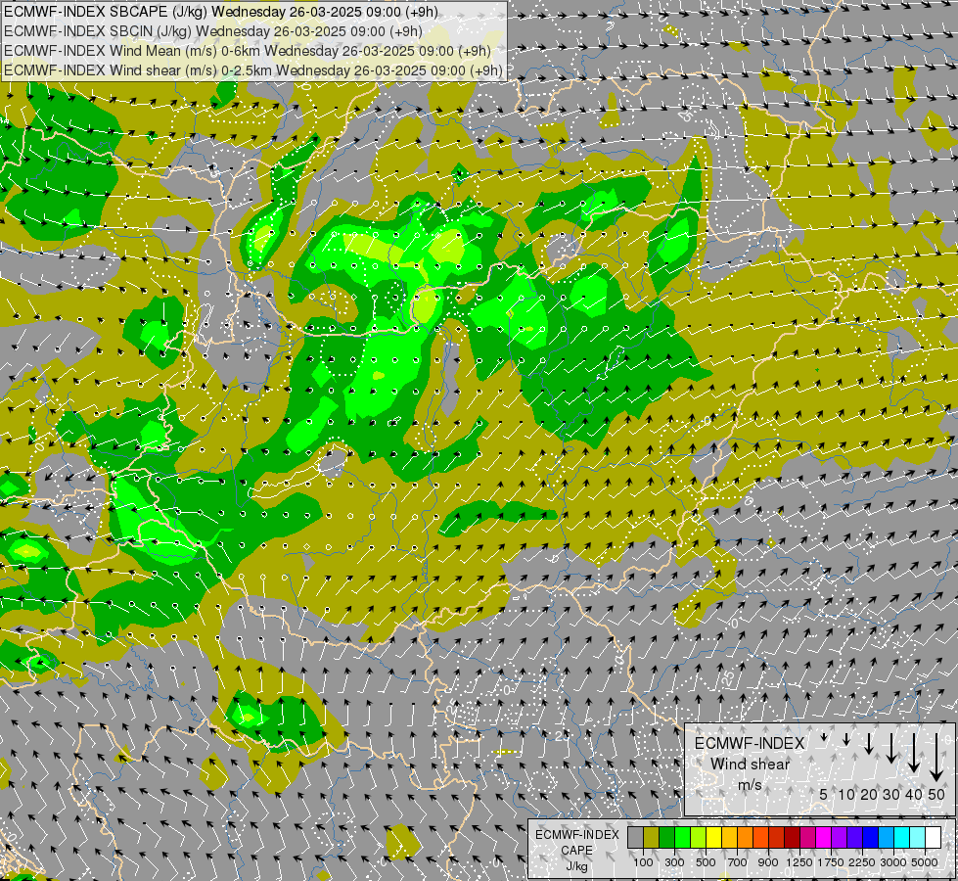Click the 30 m/s wind shear arrow
Screen dimensions: 958x881
(x=891, y=748)
